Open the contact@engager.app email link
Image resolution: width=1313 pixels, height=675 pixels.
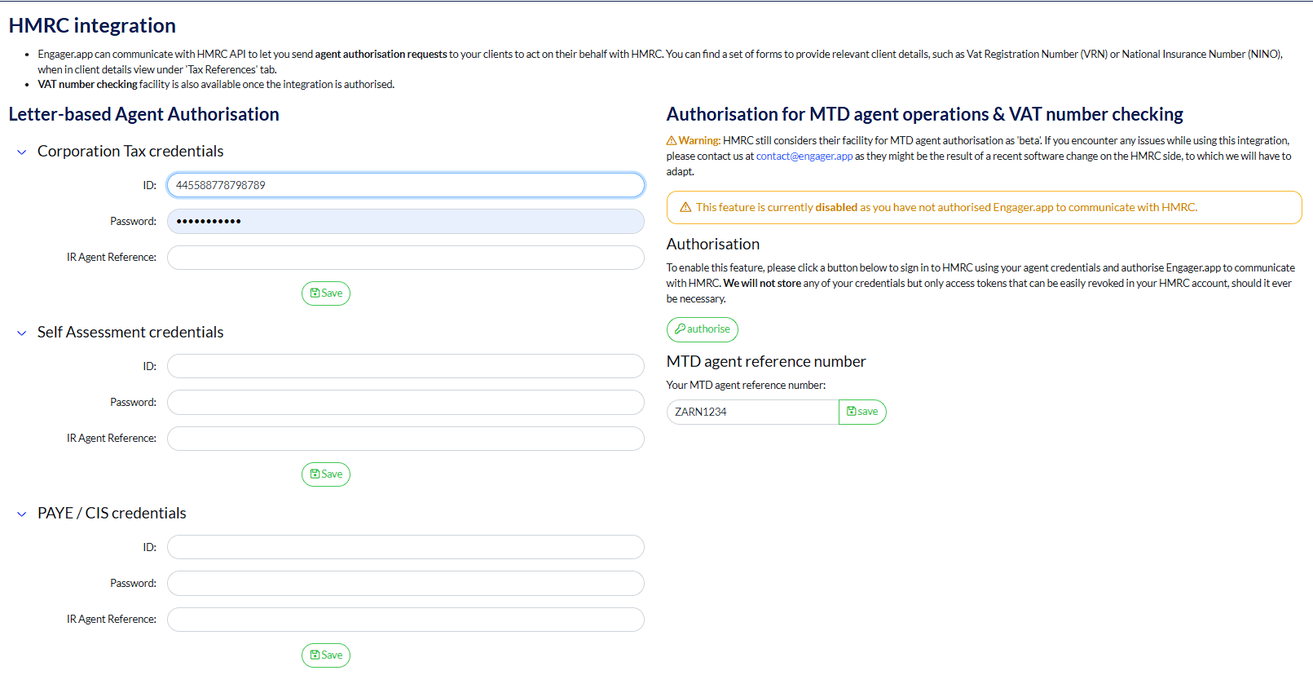804,157
